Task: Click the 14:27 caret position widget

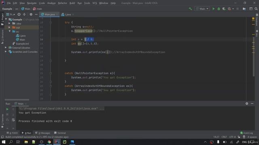Action: click(x=216, y=137)
